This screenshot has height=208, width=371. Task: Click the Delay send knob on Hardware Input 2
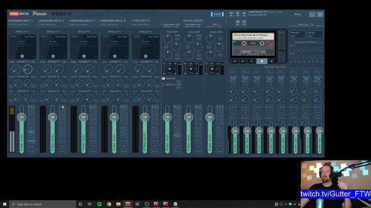click(x=58, y=83)
